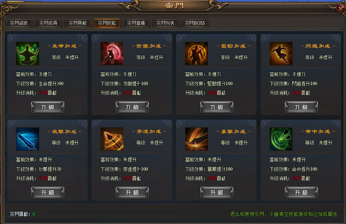Click the 攻擊加成 blue sword icon
The width and height of the screenshot is (346, 224).
pyautogui.click(x=27, y=139)
